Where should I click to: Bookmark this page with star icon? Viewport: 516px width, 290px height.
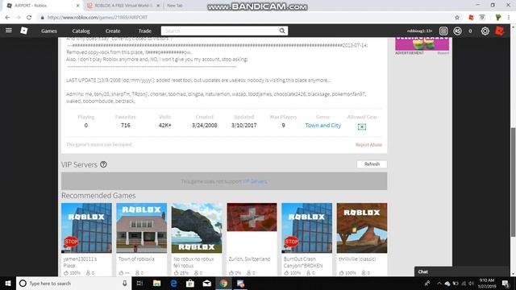pos(457,18)
